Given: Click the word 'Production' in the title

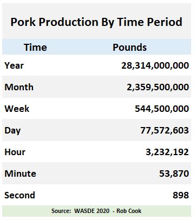Looking at the screenshot, I should pos(69,22).
